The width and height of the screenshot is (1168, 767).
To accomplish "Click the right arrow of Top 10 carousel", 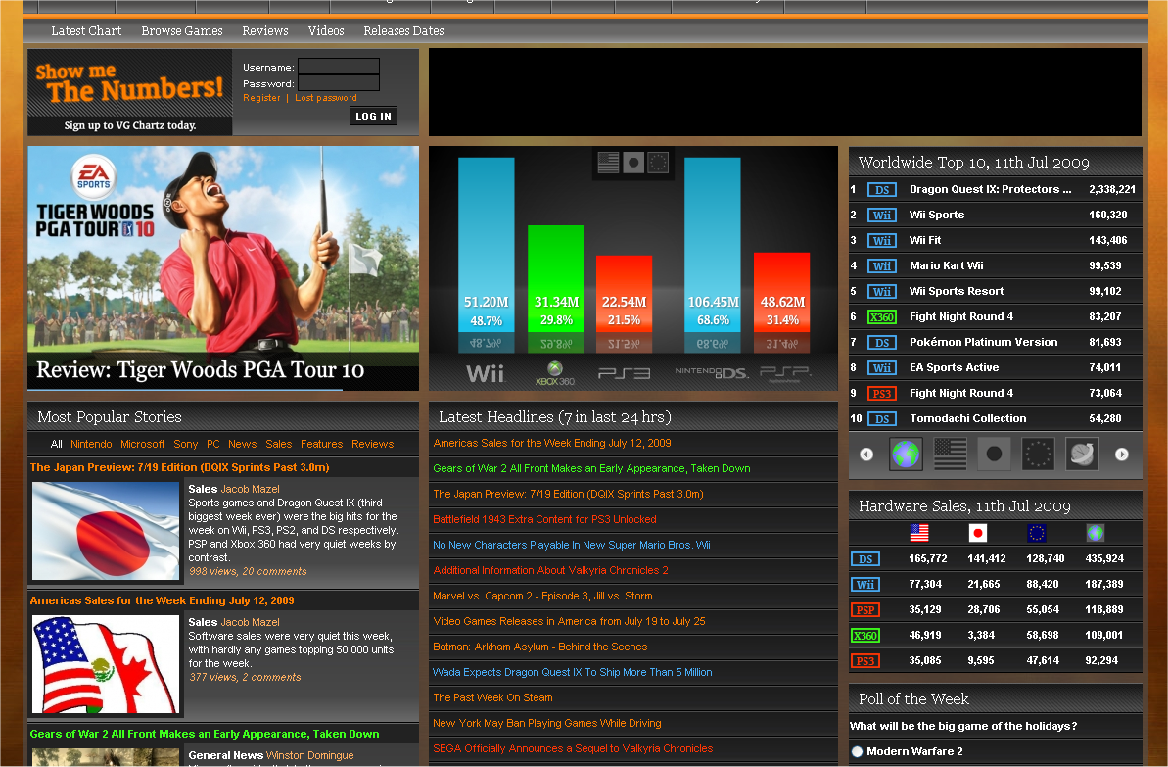I will (1121, 455).
